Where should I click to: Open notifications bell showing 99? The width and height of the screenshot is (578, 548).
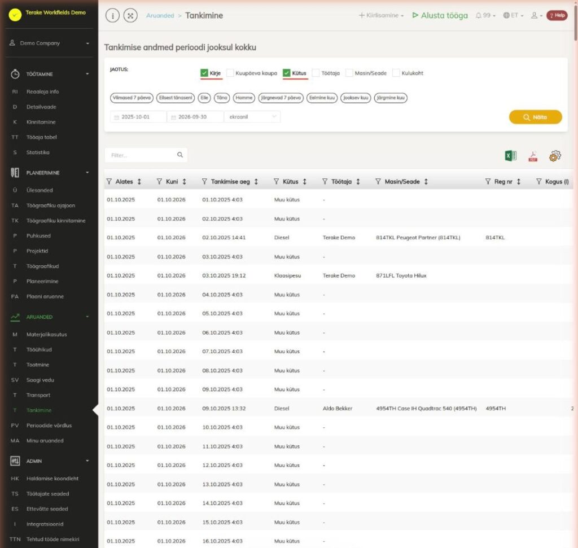[x=485, y=15]
